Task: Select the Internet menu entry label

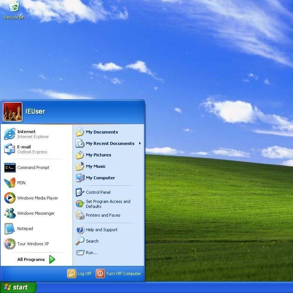Action: pyautogui.click(x=26, y=132)
